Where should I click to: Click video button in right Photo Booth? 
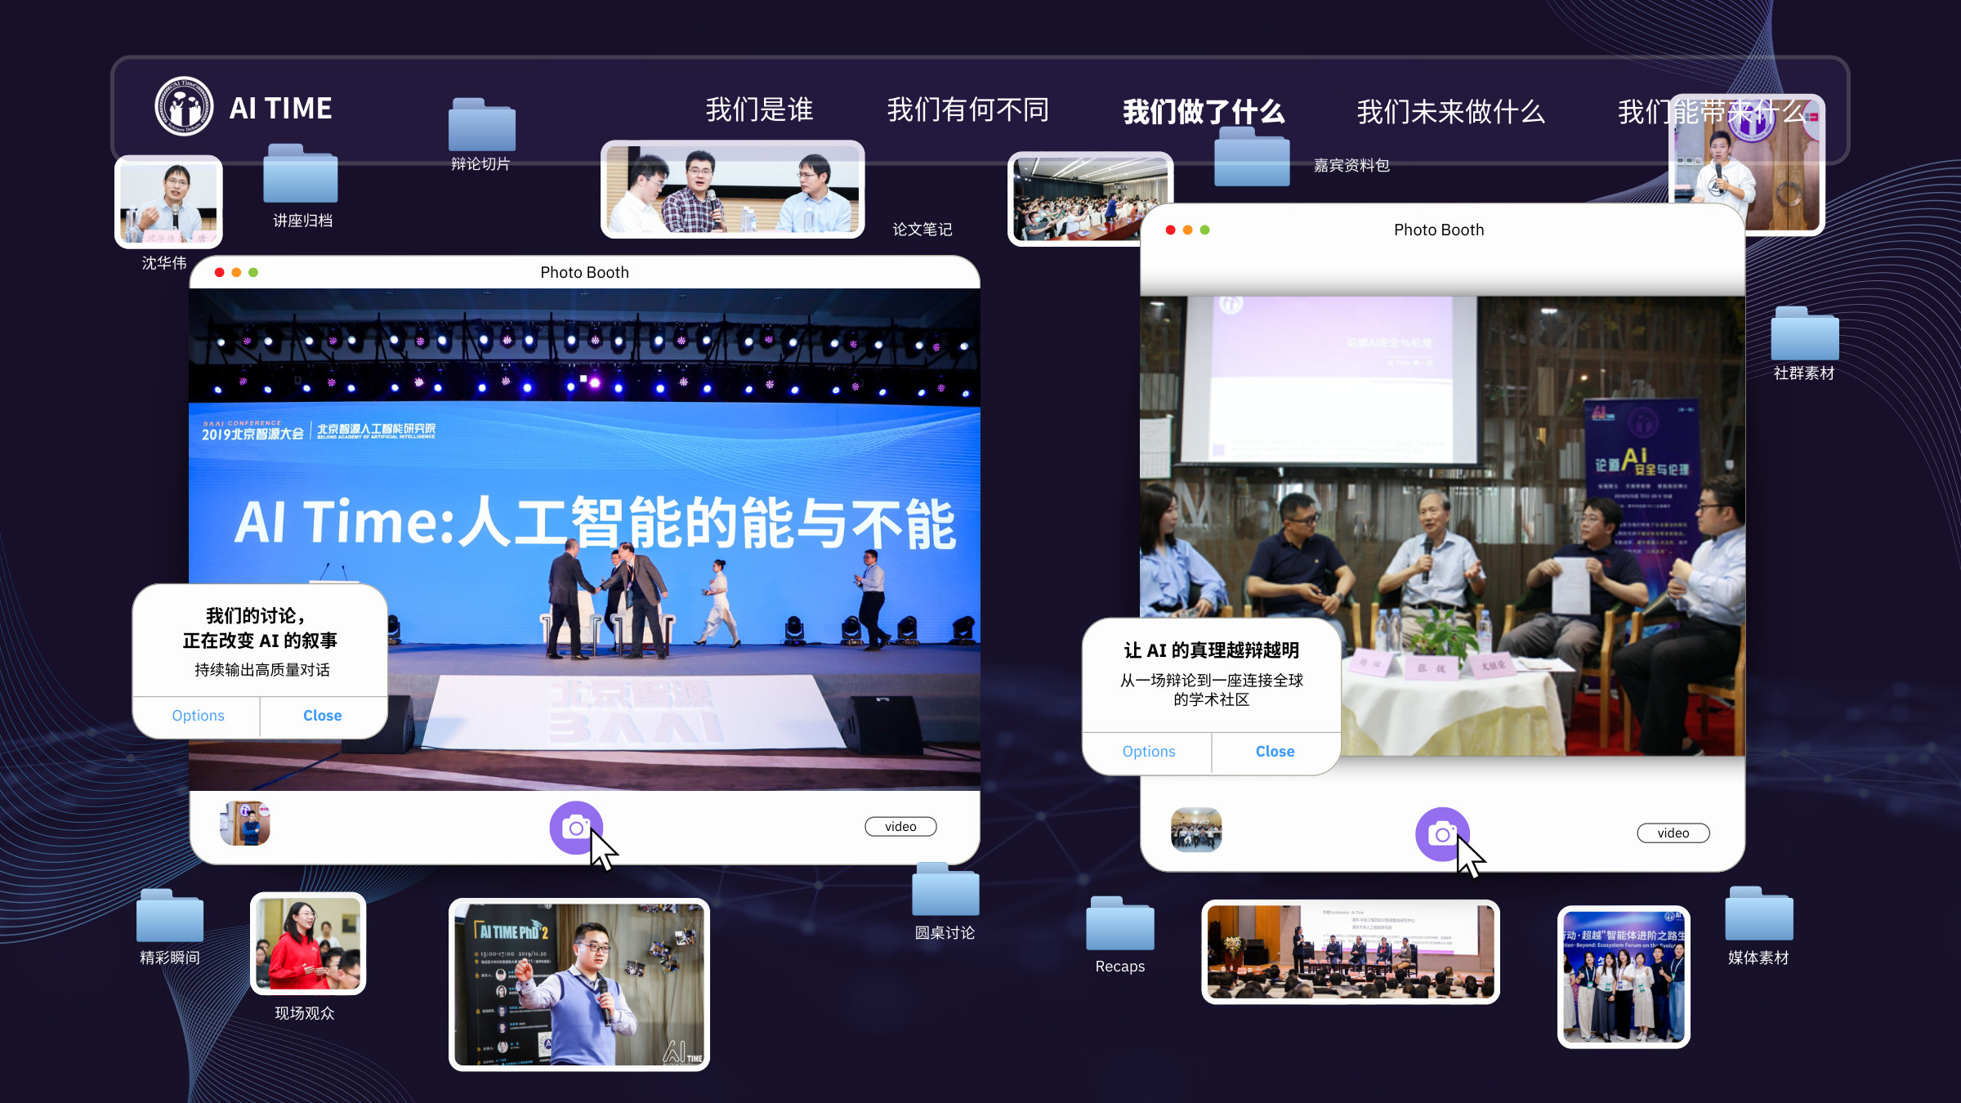click(x=1673, y=833)
